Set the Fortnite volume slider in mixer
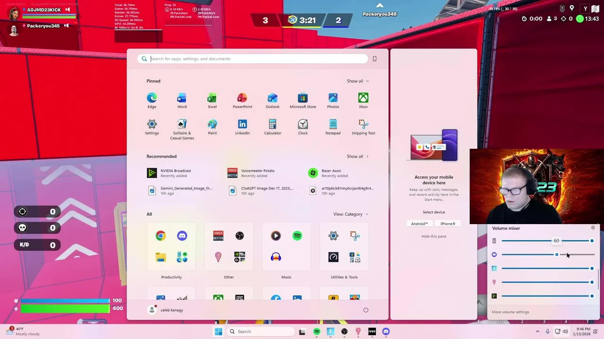 [547, 268]
